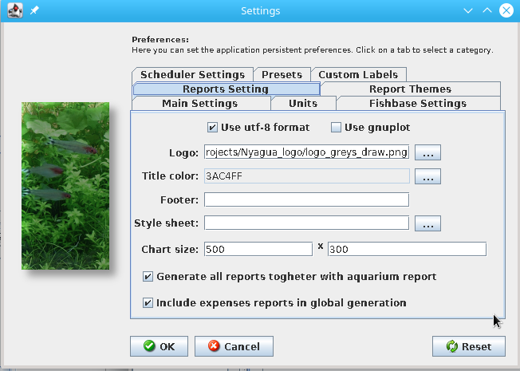Open the Scheduler Settings tab
The height and width of the screenshot is (371, 520).
pos(192,75)
